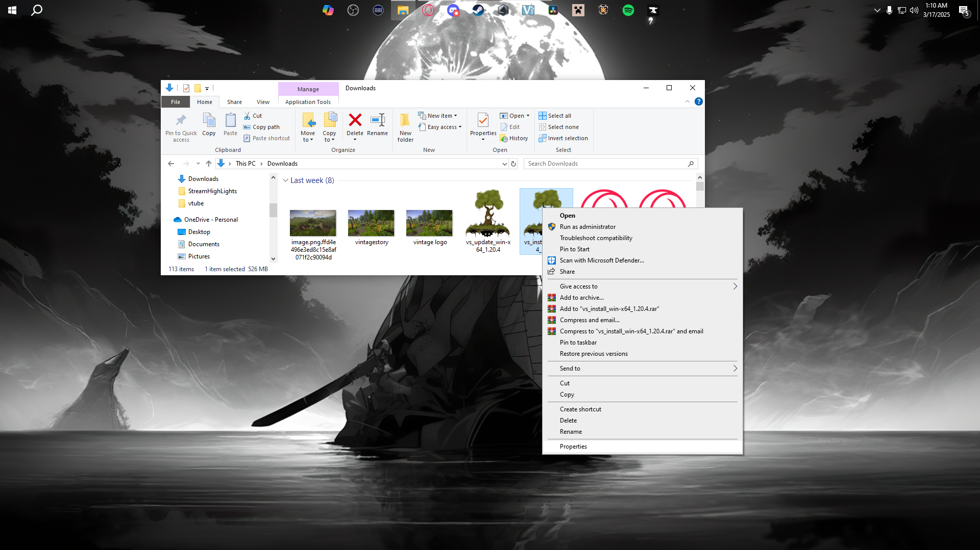Click the Copy path icon
Viewport: 980px width, 550px height.
pyautogui.click(x=247, y=127)
